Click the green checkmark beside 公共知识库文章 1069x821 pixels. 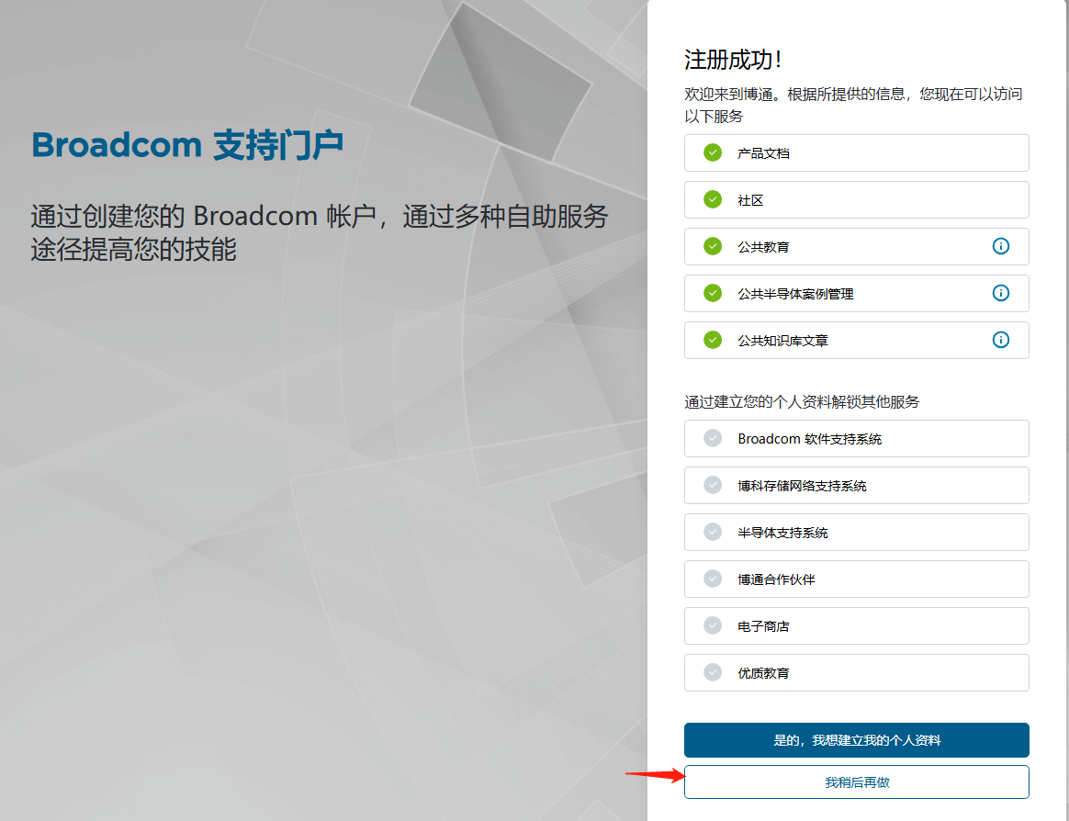tap(713, 340)
